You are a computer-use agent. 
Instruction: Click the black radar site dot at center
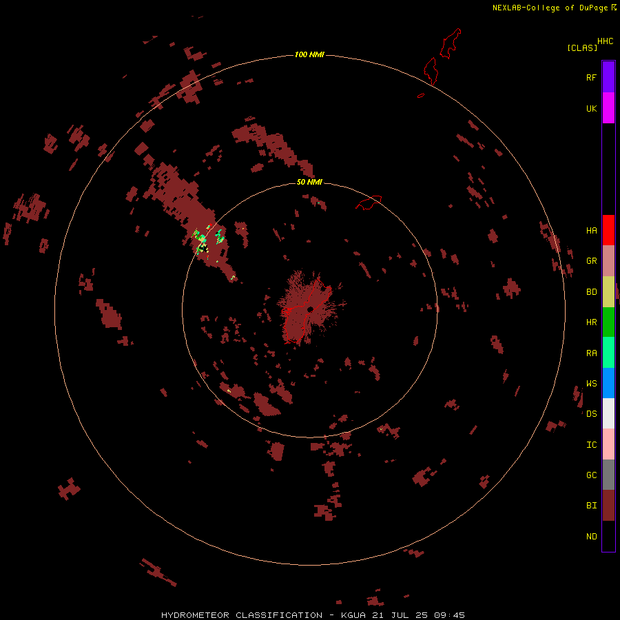click(311, 309)
